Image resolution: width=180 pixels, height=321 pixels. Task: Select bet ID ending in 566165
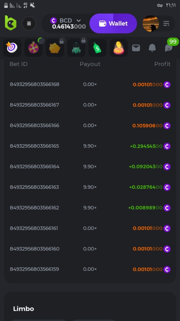(x=34, y=146)
